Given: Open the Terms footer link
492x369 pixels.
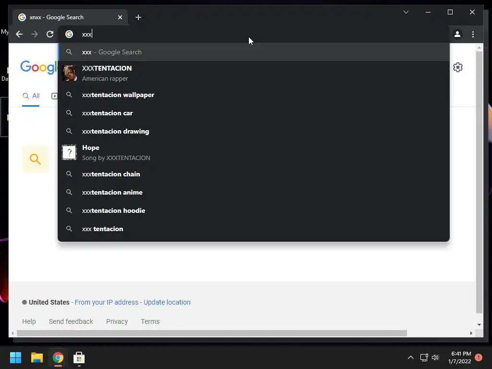Looking at the screenshot, I should 150,321.
